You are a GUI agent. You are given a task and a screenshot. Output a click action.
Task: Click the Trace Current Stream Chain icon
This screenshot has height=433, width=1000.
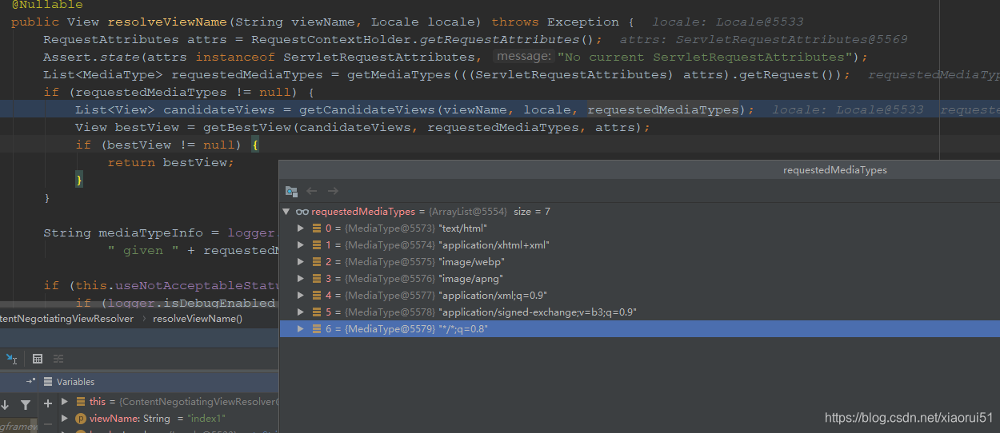tap(58, 359)
